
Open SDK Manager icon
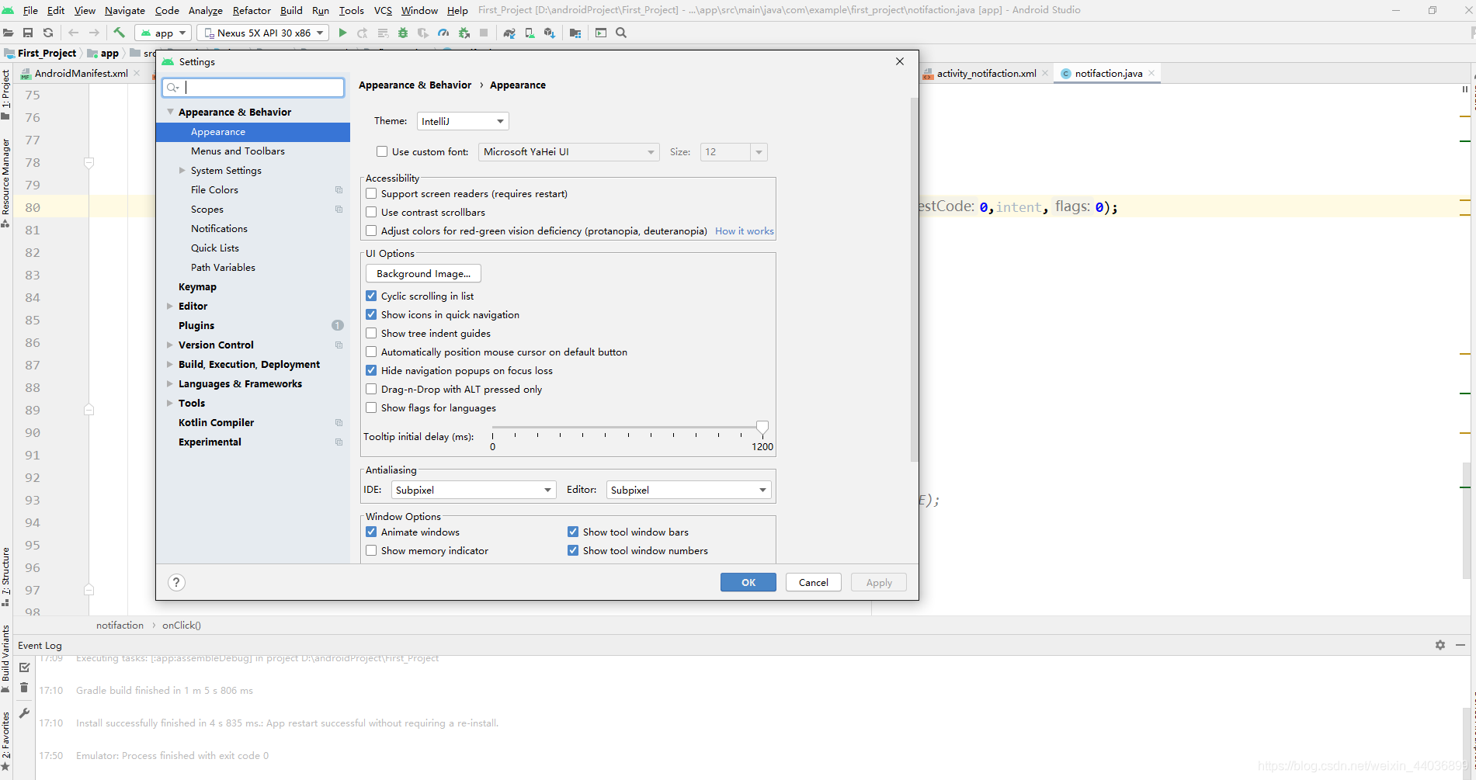[x=550, y=33]
